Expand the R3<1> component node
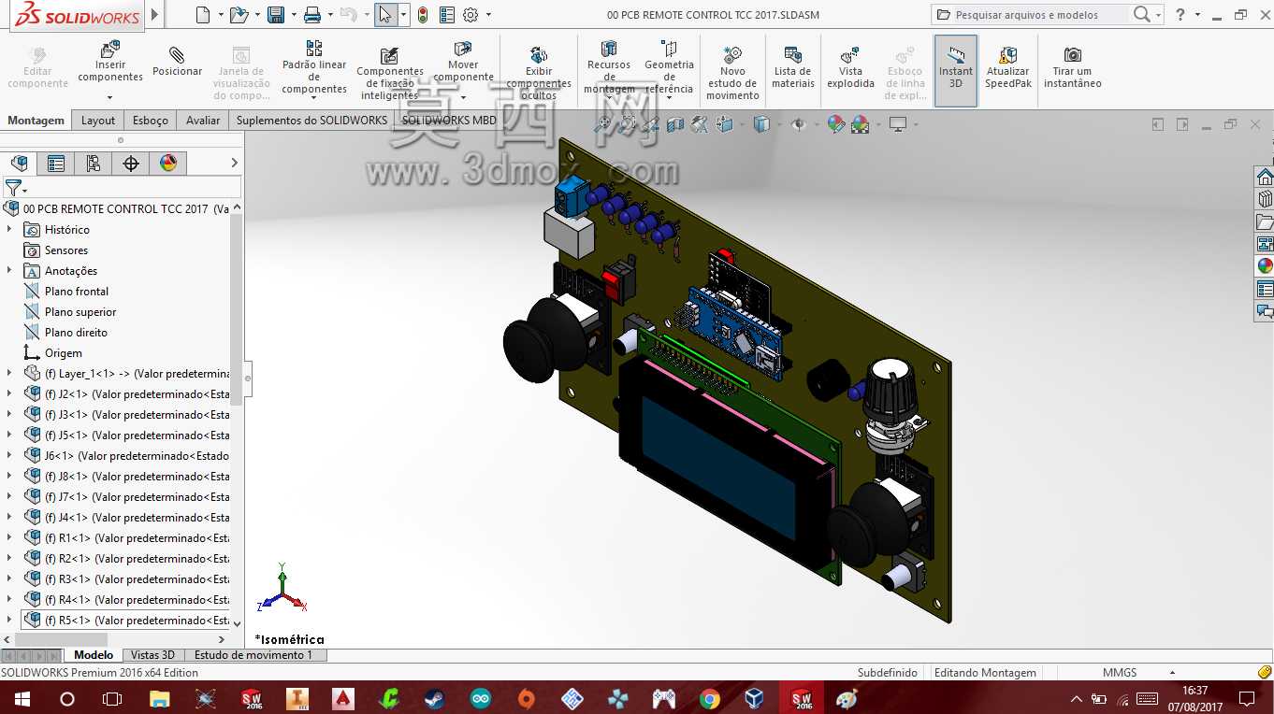This screenshot has height=714, width=1274. 9,578
